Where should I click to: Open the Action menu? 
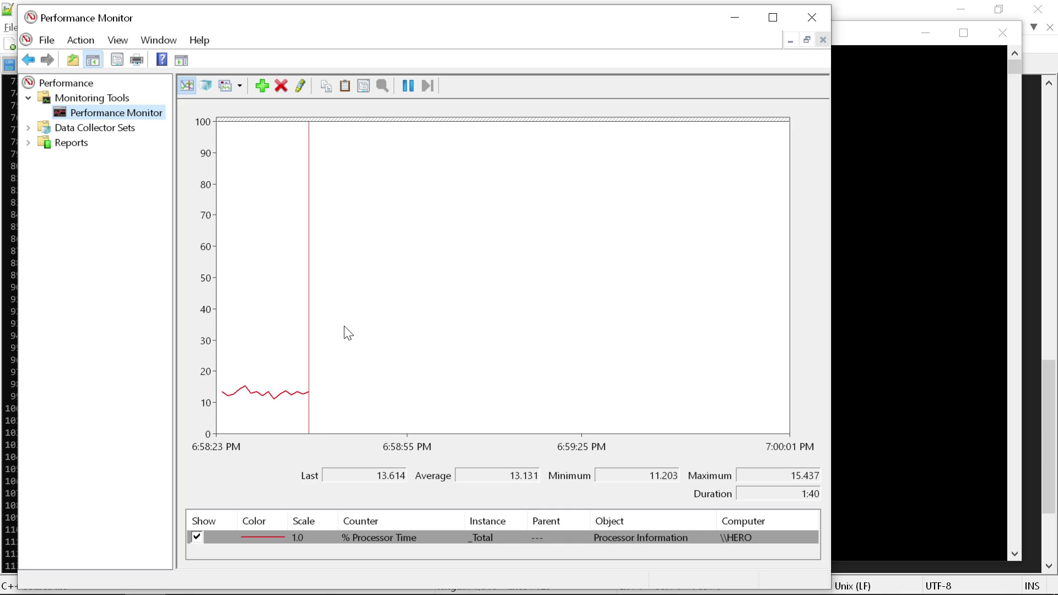pyautogui.click(x=80, y=40)
